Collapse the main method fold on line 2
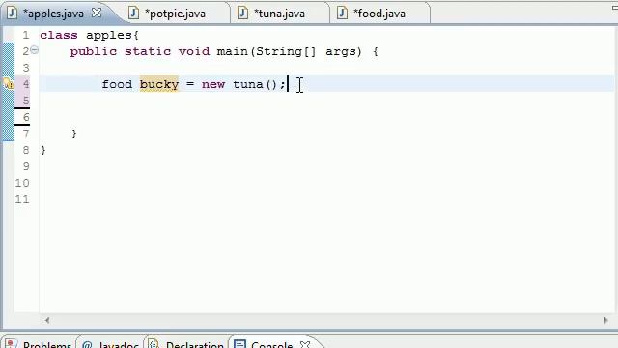Image resolution: width=618 pixels, height=348 pixels. (x=35, y=50)
